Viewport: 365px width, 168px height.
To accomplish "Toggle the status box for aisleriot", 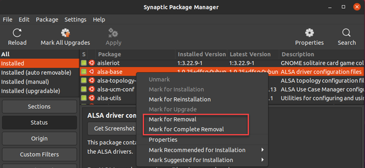I will 84,63.
